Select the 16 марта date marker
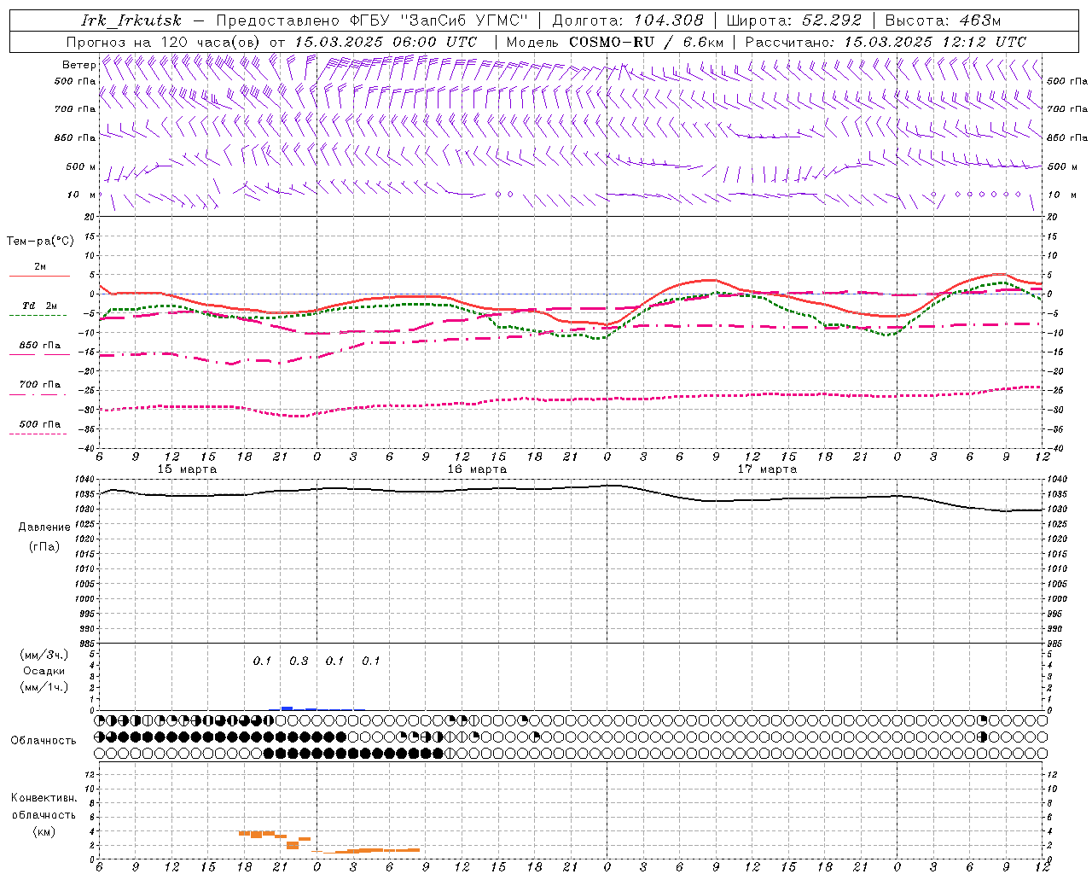The image size is (1092, 874). [x=477, y=469]
